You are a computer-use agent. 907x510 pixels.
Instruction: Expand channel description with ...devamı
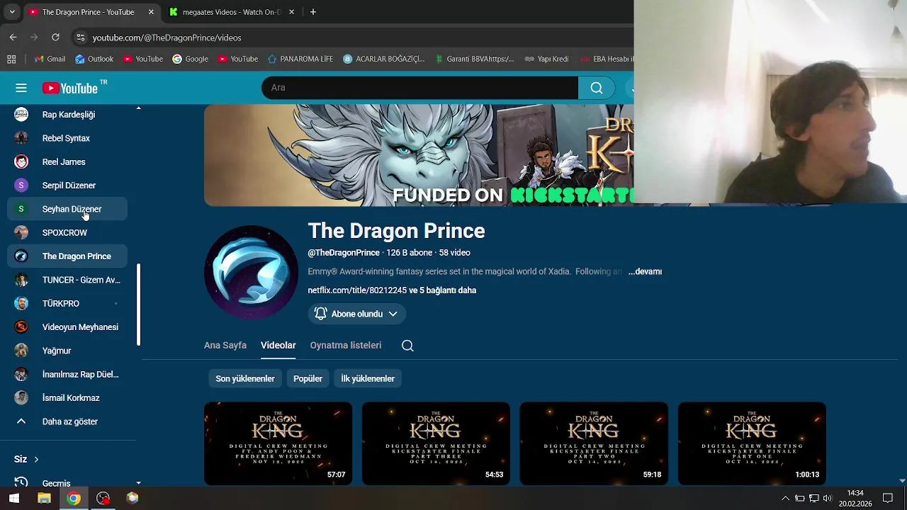[645, 271]
